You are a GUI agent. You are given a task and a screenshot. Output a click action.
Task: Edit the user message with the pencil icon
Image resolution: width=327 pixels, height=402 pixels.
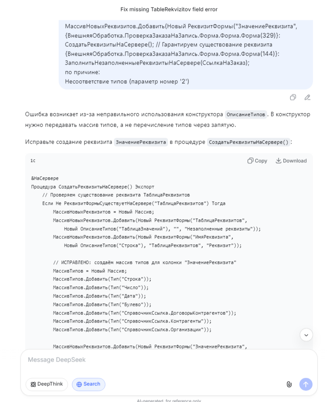[x=307, y=97]
